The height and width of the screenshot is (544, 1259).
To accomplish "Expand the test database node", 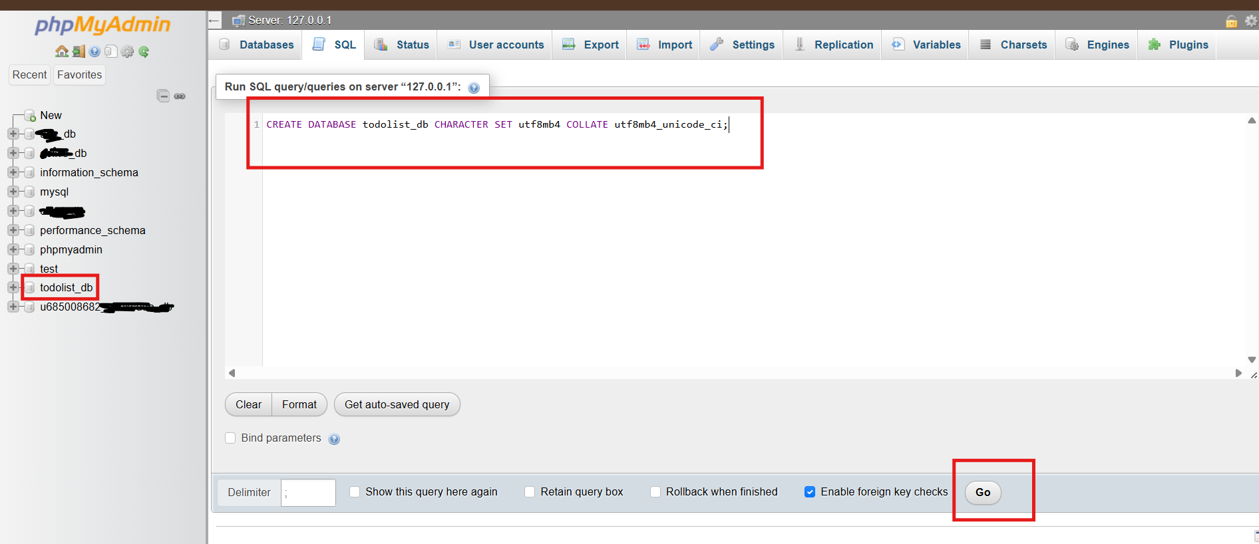I will (13, 269).
